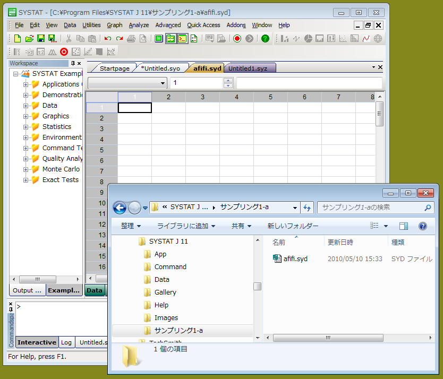Screen dimensions: 443x379
Task: Expand the Monte Carlo tree node
Action: [x=25, y=169]
